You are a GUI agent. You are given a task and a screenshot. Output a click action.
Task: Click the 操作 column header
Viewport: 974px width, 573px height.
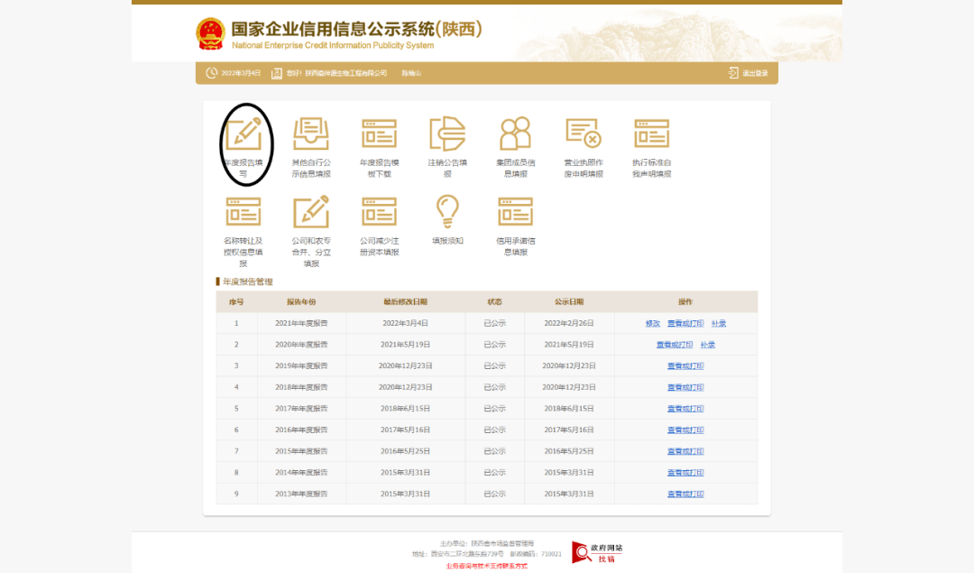click(685, 302)
